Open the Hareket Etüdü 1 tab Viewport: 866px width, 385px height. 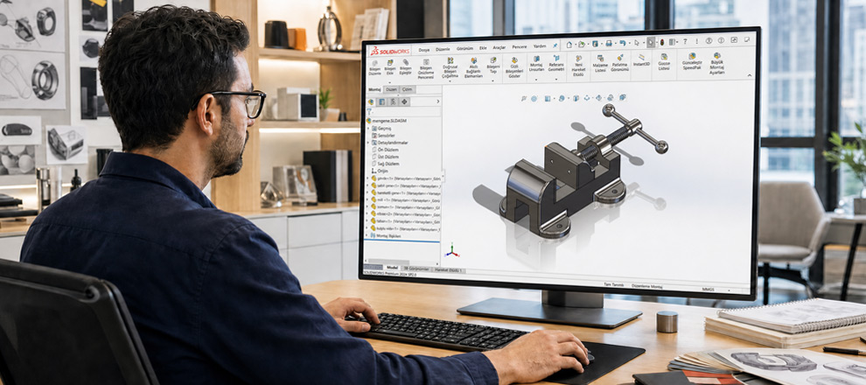click(448, 270)
